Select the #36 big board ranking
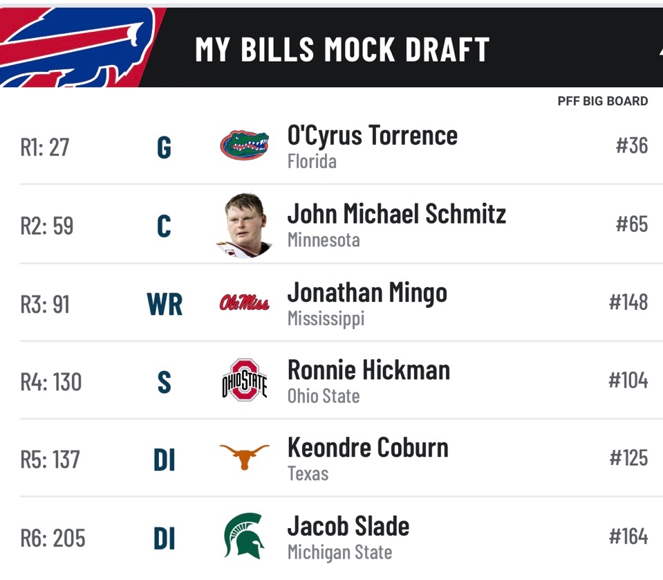 point(632,145)
